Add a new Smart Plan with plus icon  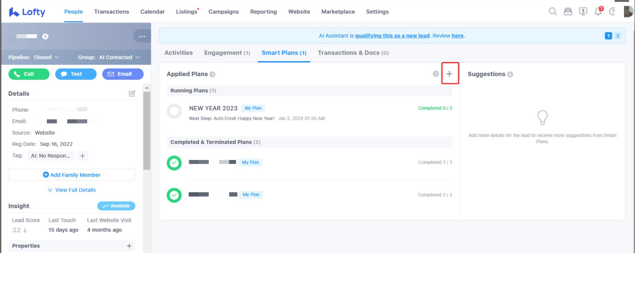point(450,74)
